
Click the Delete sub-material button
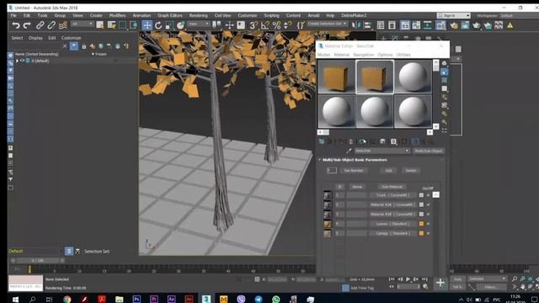pos(411,170)
